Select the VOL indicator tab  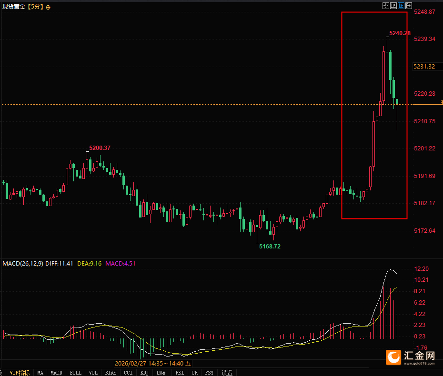(93, 373)
